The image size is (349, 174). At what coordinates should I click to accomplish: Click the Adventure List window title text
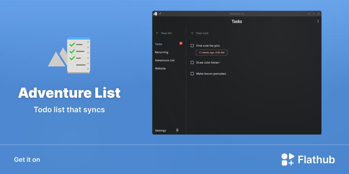coord(237,14)
